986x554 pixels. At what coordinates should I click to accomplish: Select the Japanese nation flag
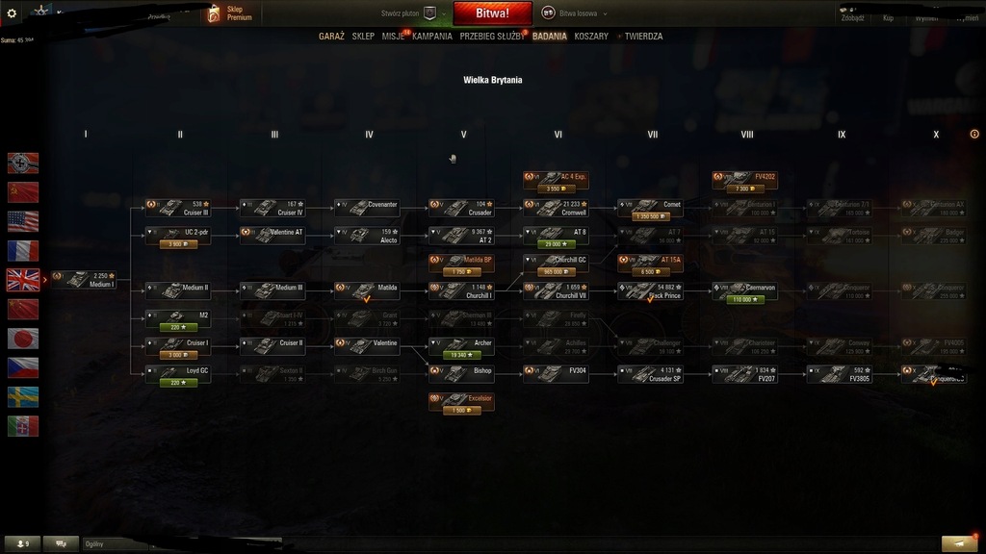(23, 339)
